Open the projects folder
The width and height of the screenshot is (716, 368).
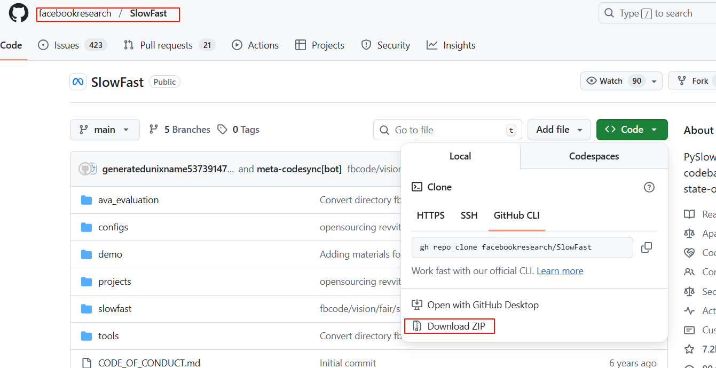[114, 282]
